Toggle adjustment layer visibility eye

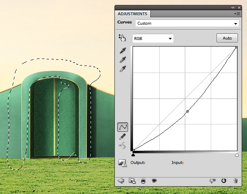(154, 180)
